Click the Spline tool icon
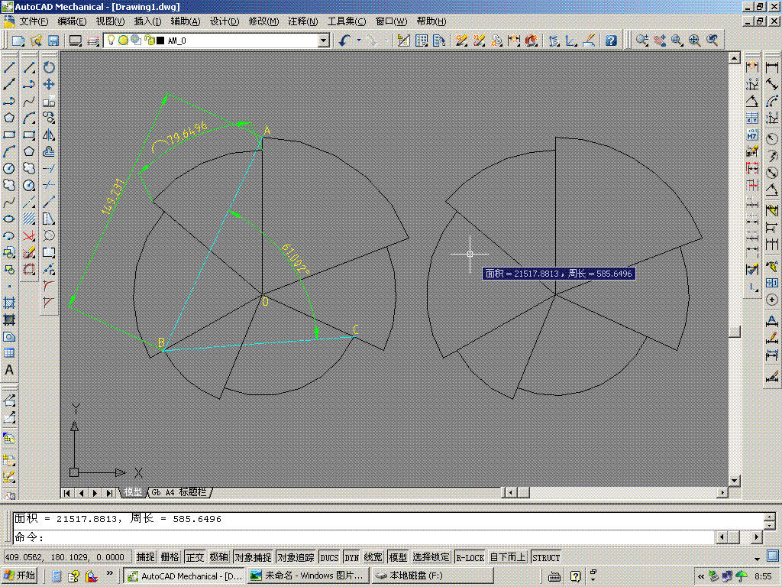This screenshot has width=782, height=587. click(9, 202)
